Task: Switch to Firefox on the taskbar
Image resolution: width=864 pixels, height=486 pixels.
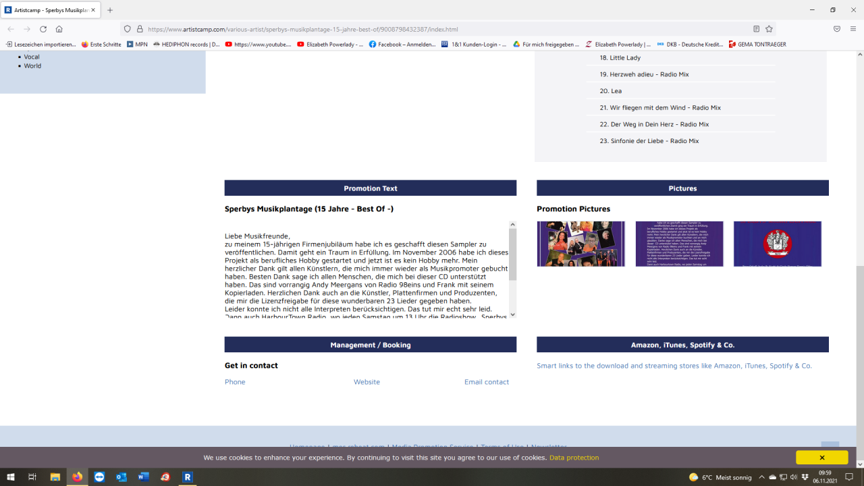Action: 77,477
